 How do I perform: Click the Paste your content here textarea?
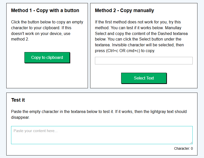tap(101, 135)
